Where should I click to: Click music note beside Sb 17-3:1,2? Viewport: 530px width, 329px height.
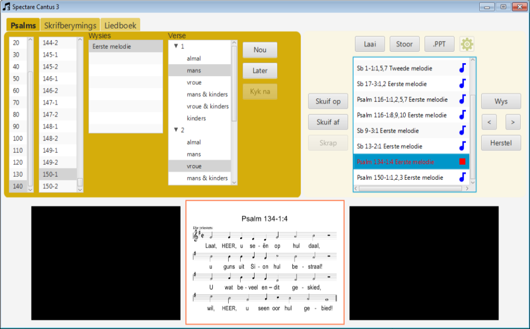coord(463,84)
